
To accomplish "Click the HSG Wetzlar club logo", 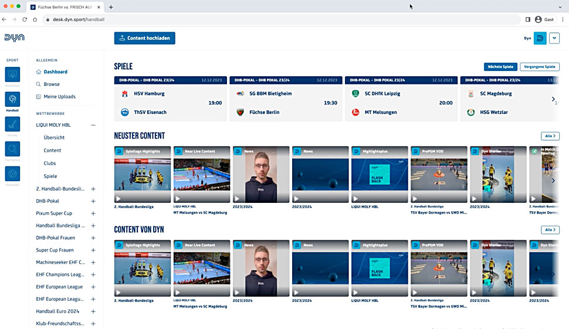I will click(471, 113).
